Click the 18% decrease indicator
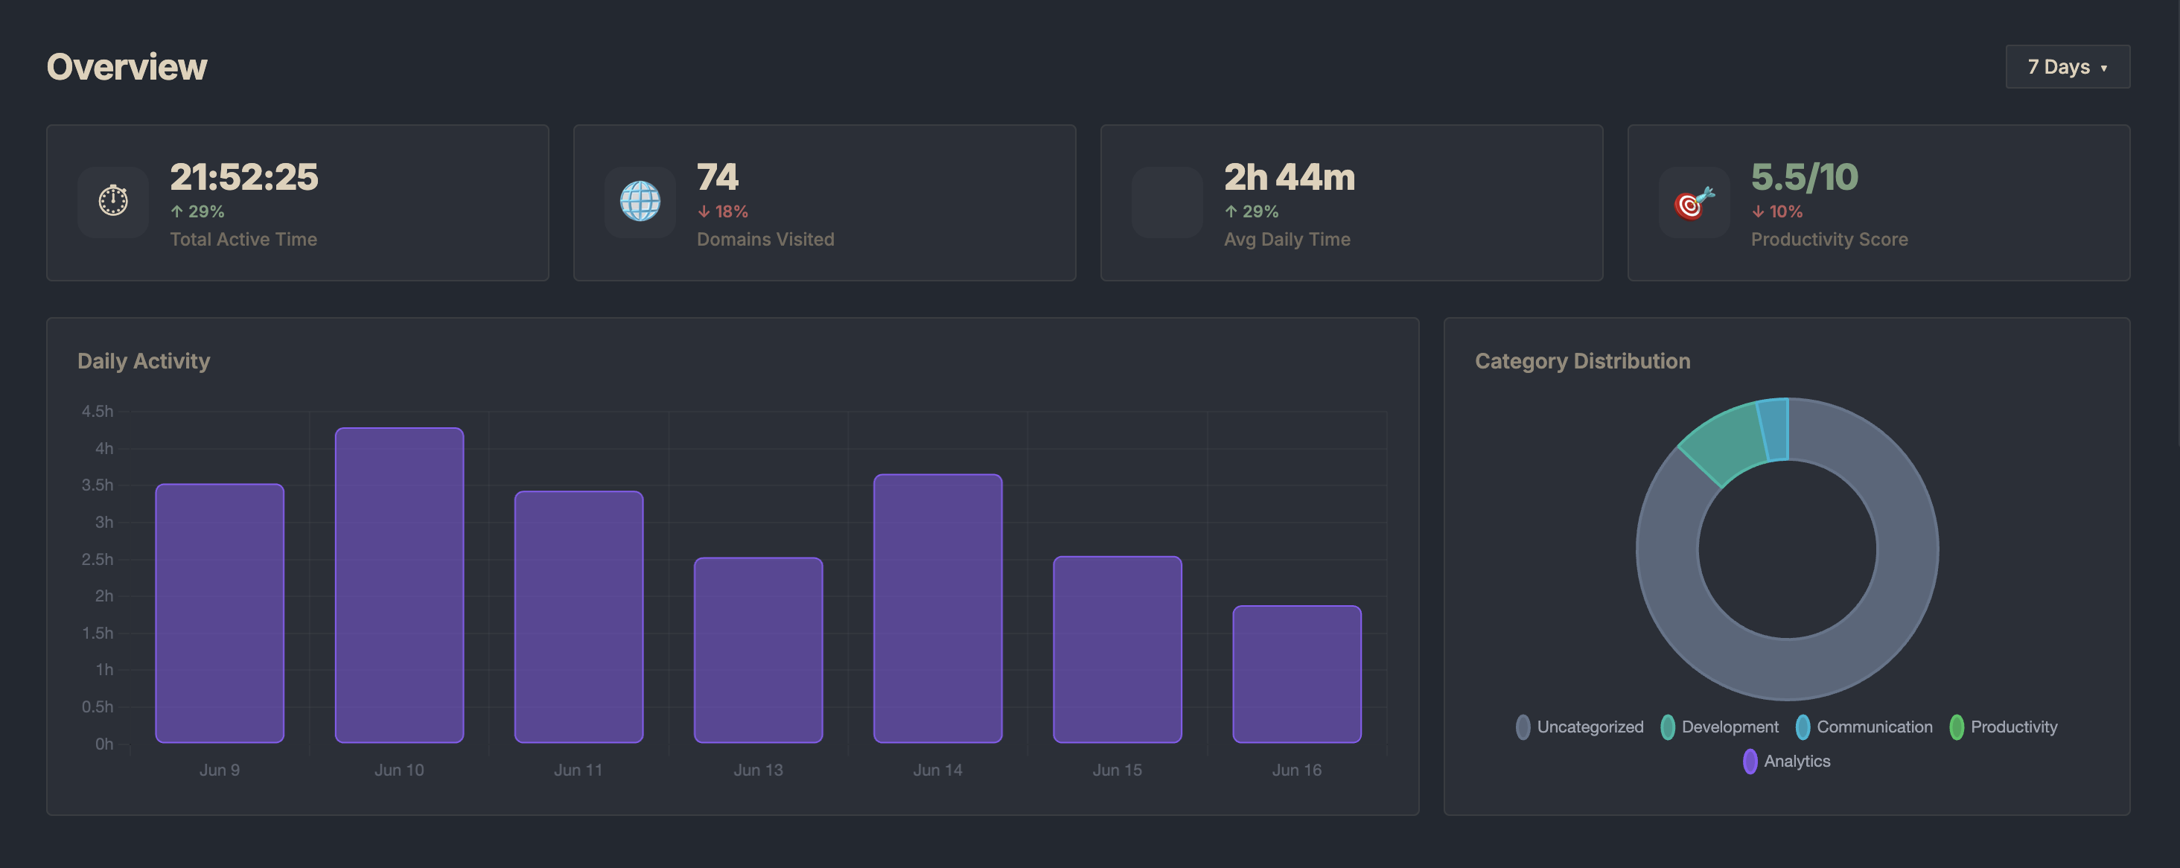Image resolution: width=2180 pixels, height=868 pixels. tap(723, 211)
